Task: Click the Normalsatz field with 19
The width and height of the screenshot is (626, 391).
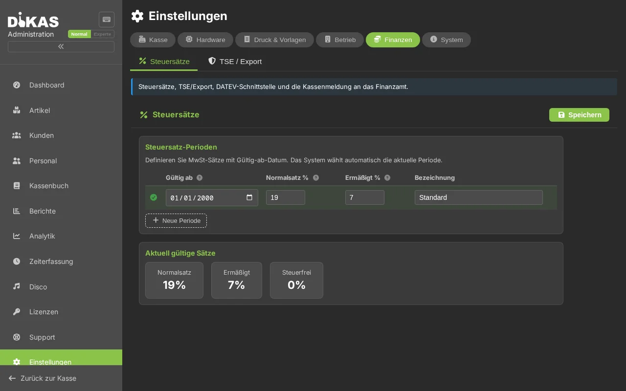Action: pyautogui.click(x=286, y=197)
